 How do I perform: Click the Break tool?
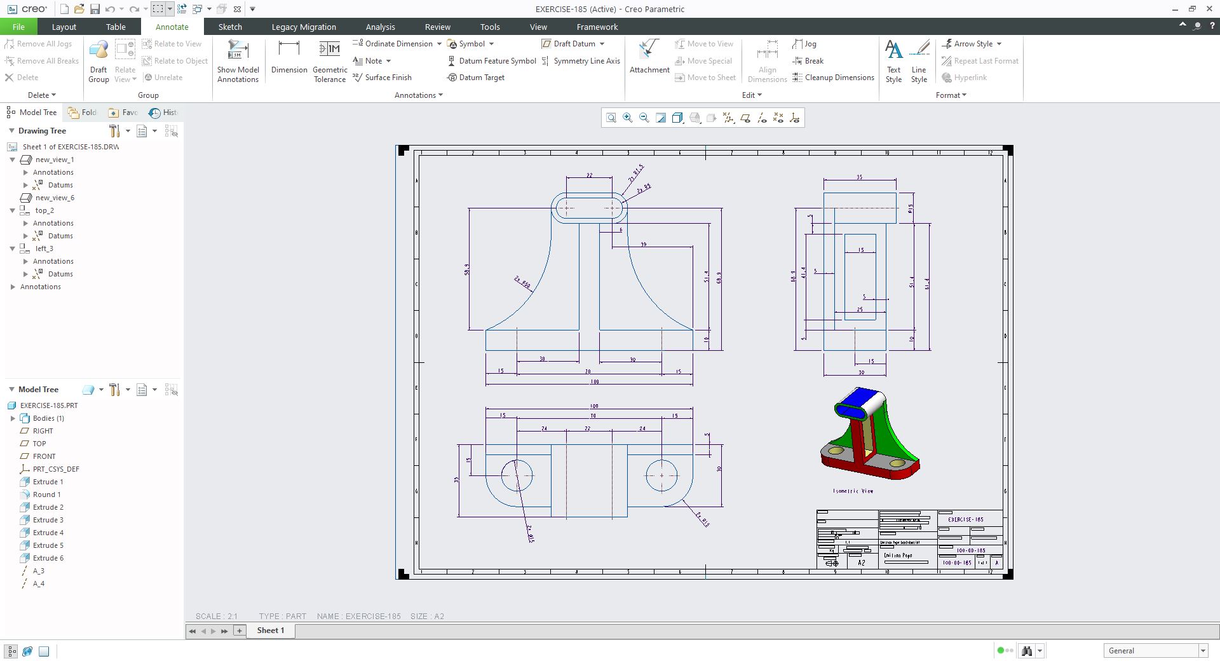tap(808, 61)
